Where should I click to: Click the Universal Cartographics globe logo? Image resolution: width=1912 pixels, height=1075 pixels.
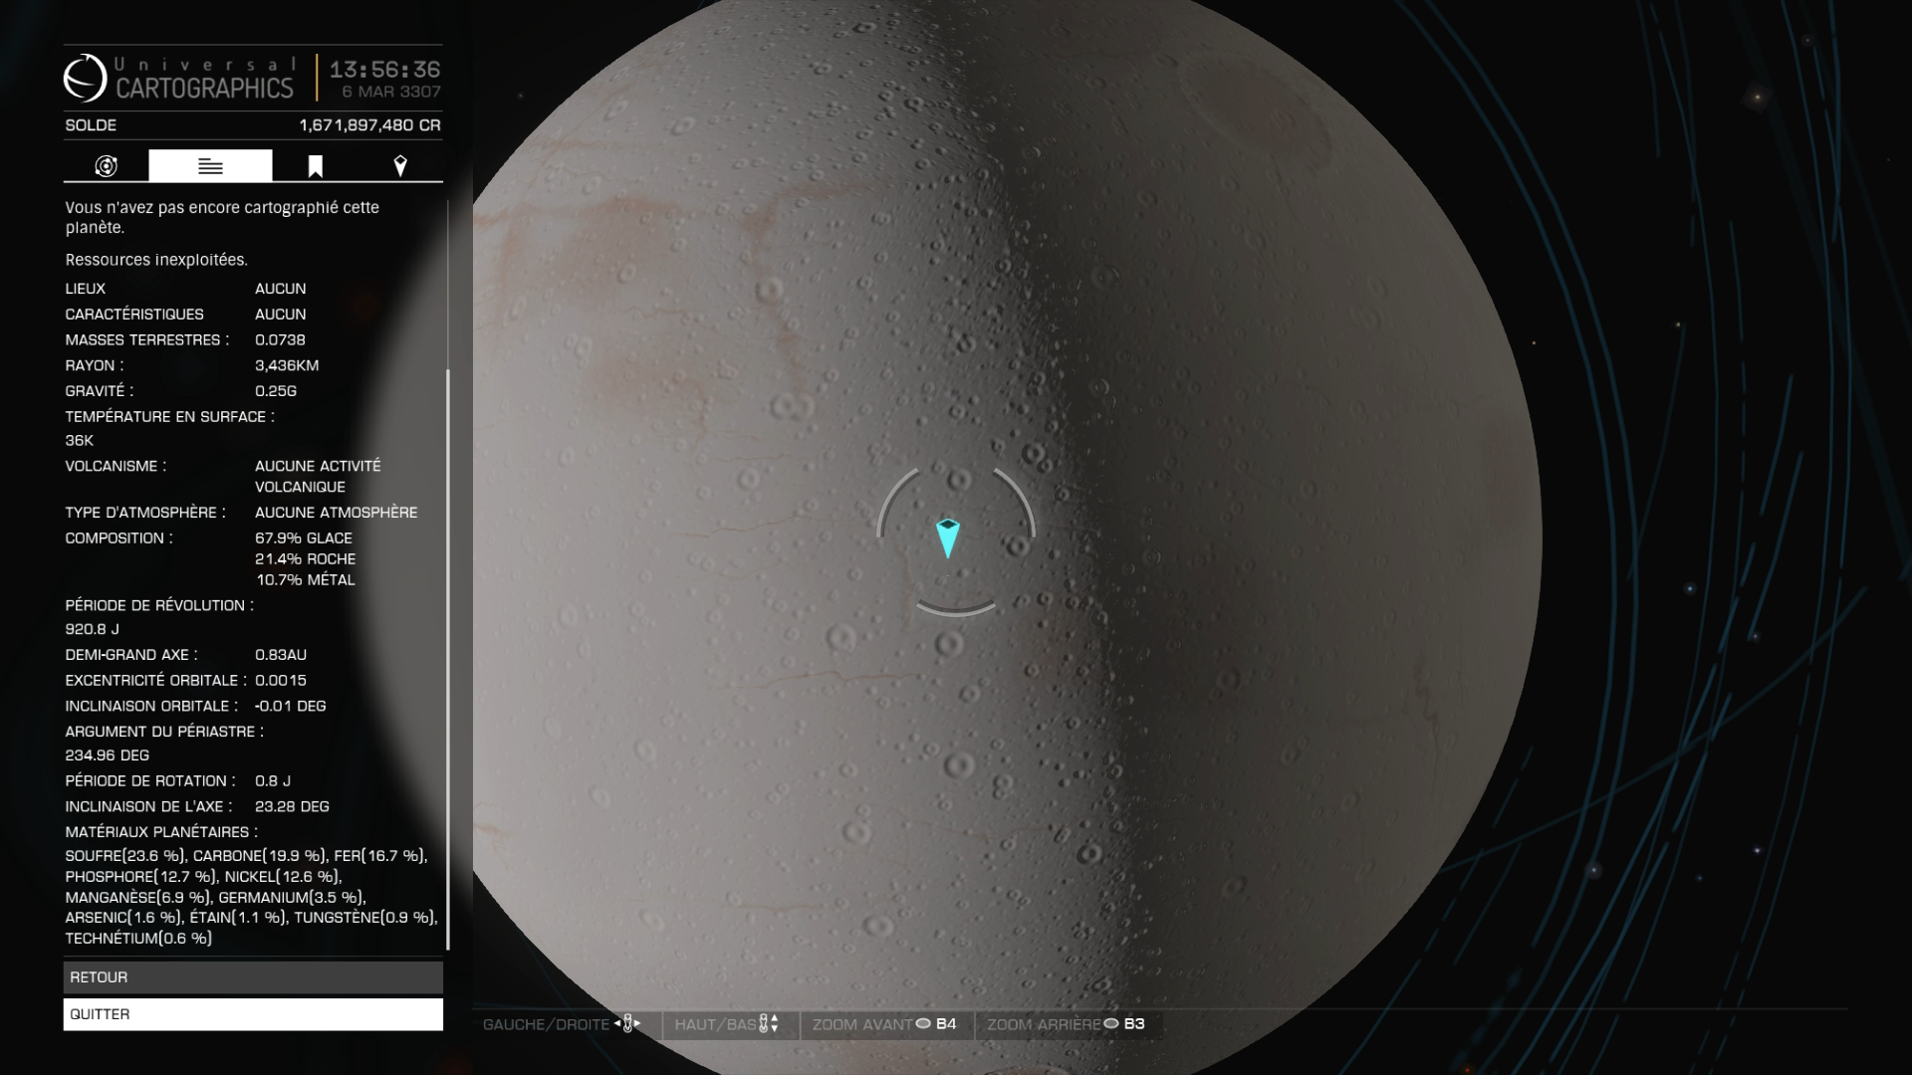tap(86, 78)
